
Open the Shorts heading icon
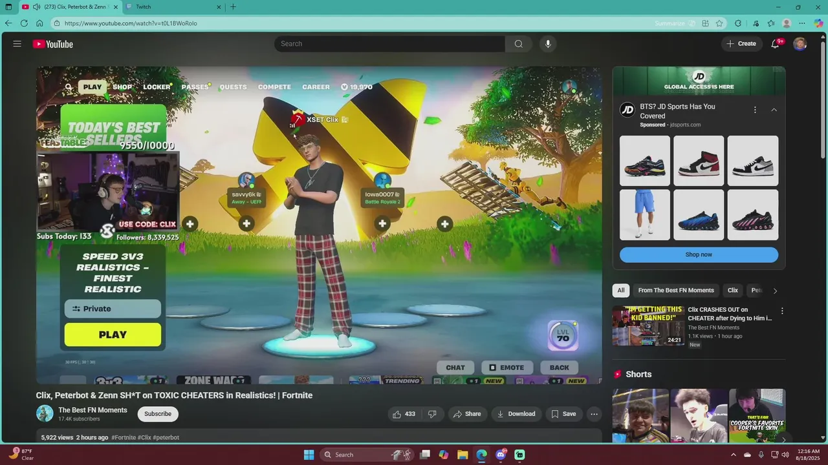click(618, 375)
